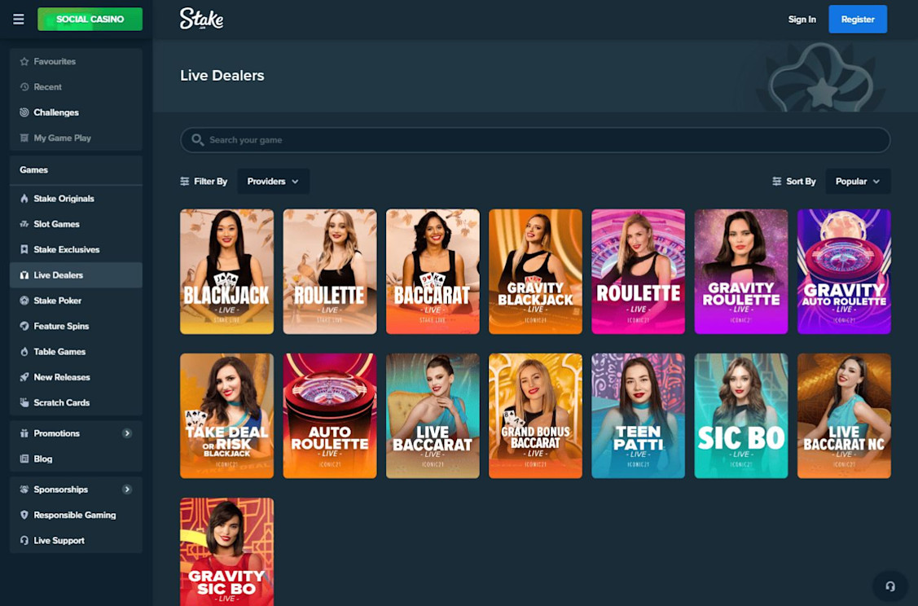Click the Favourites star icon
The width and height of the screenshot is (918, 606).
tap(24, 61)
